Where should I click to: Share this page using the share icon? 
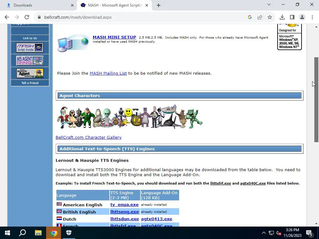(260, 17)
